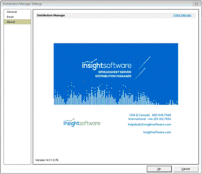Click the Cancel button
Viewport: 202px width, 174px height.
(x=186, y=169)
